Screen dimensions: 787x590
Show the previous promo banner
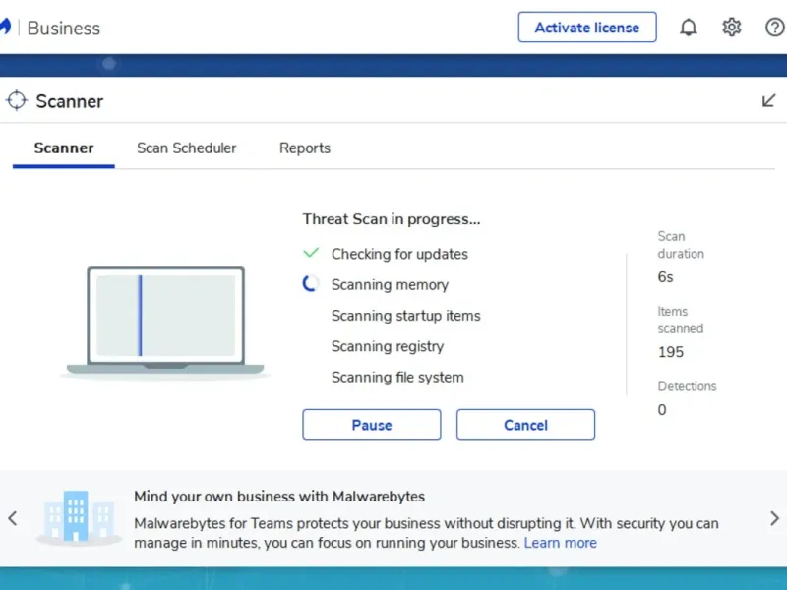point(13,518)
